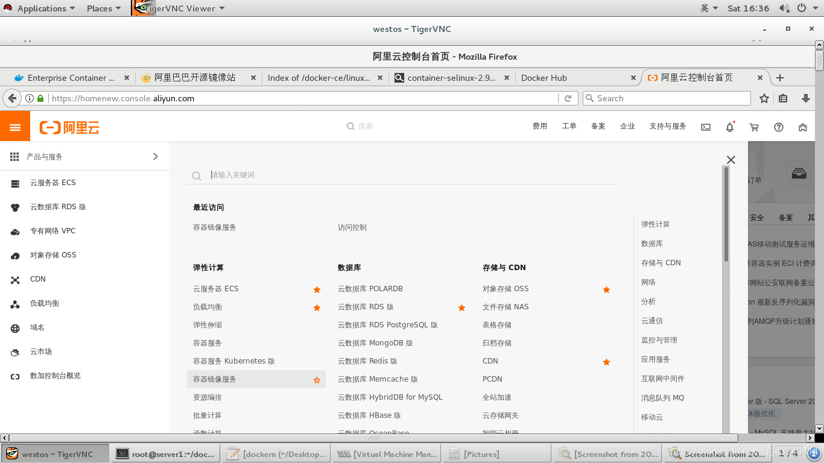Close the product panel with the X

click(x=731, y=160)
